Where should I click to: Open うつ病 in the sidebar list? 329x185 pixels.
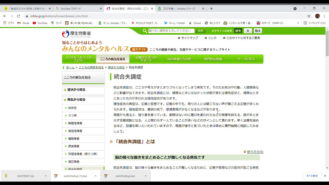coord(72,115)
